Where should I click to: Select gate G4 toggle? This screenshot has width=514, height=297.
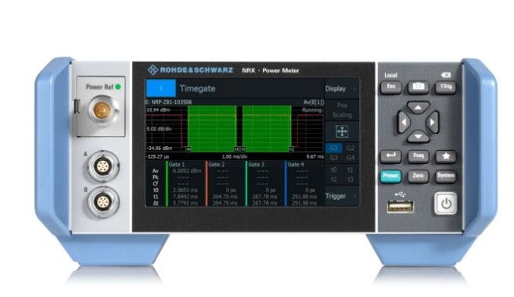[x=350, y=158]
